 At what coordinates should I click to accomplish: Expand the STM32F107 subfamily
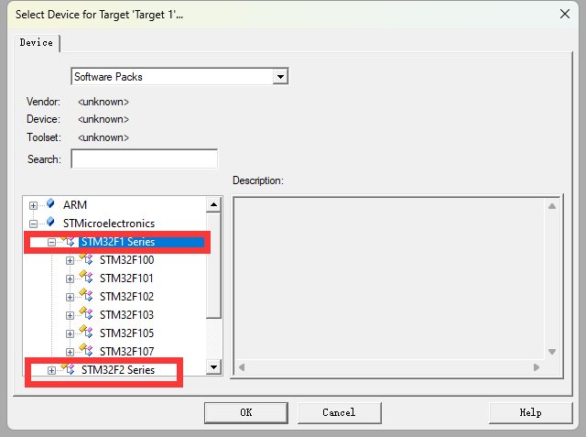pyautogui.click(x=70, y=352)
